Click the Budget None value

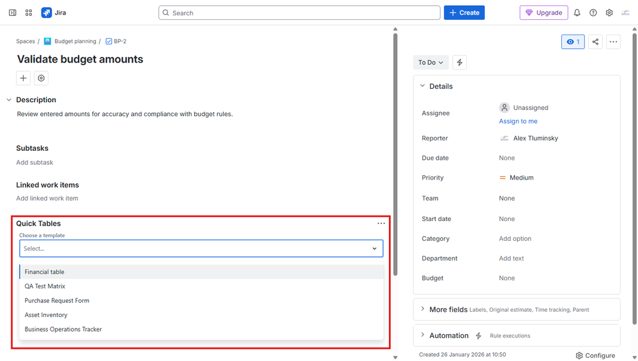[x=506, y=278]
